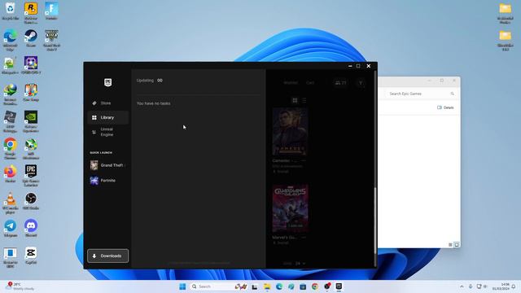Click the search magnifier icon in File Explorer
The width and height of the screenshot is (521, 293).
coord(452,94)
